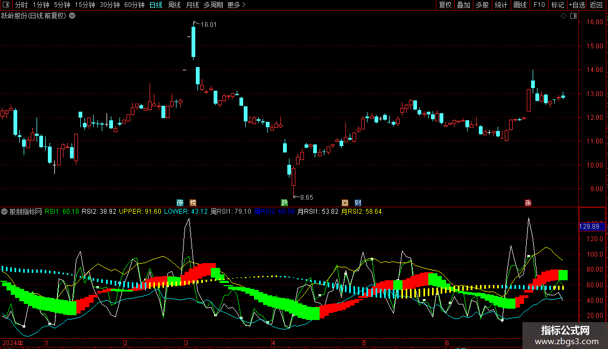Viewport: 608px width, 349px height.
Task: Click the 返回 back button
Action: coord(596,5)
